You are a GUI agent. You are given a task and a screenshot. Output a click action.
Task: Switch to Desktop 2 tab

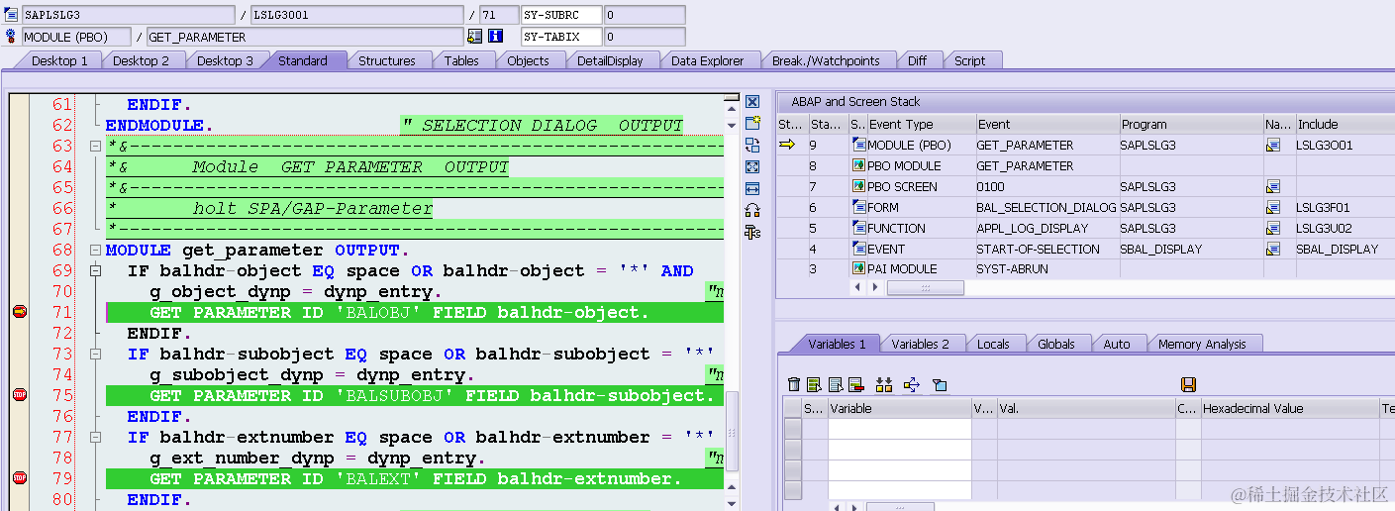[141, 60]
